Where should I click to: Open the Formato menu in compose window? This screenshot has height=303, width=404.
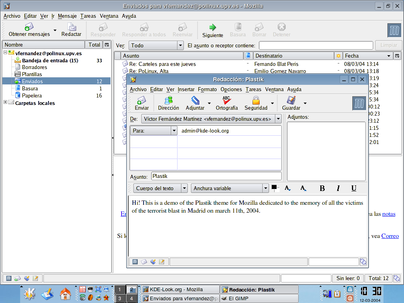click(x=208, y=90)
